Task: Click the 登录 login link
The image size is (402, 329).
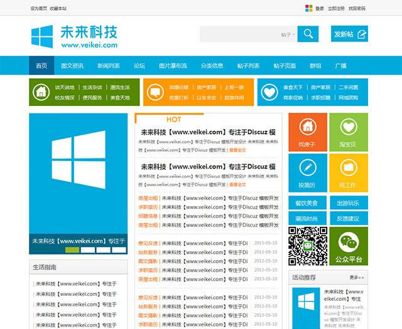Action: [320, 8]
